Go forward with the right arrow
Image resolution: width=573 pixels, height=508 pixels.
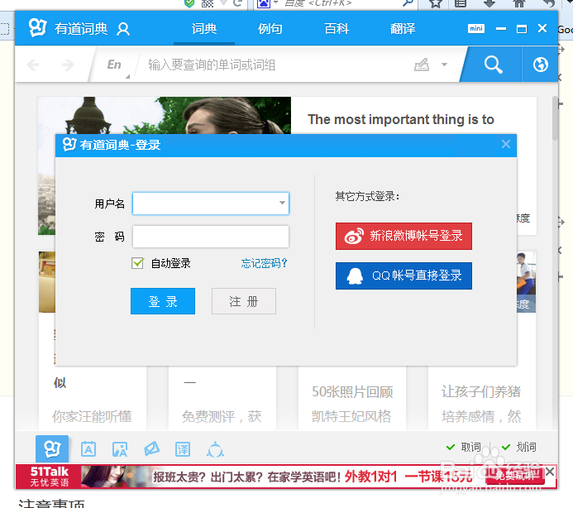pos(68,65)
